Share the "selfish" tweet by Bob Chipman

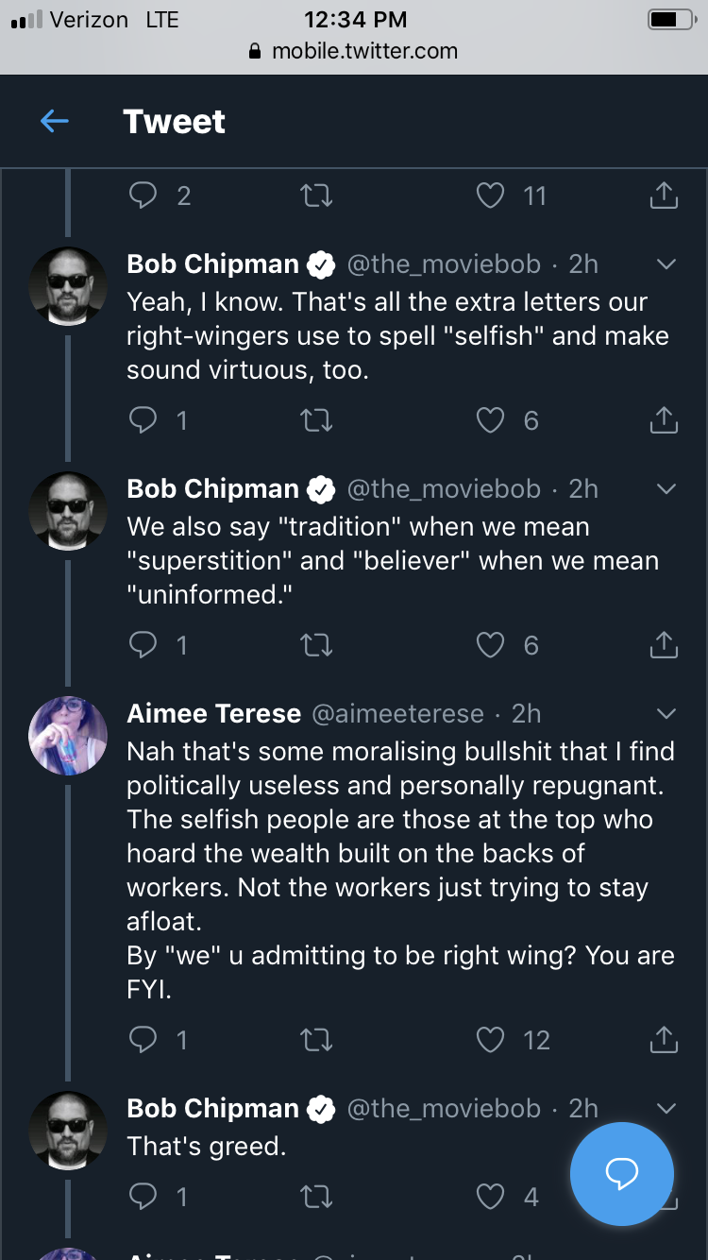(x=665, y=419)
